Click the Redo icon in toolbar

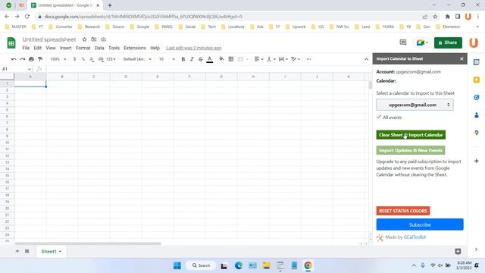[x=23, y=59]
